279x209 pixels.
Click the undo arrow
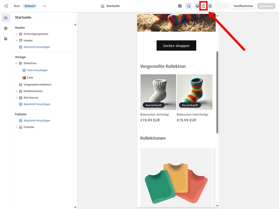(x=219, y=6)
